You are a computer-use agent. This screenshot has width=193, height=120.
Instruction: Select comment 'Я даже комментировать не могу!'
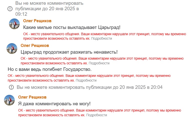pos(54,104)
